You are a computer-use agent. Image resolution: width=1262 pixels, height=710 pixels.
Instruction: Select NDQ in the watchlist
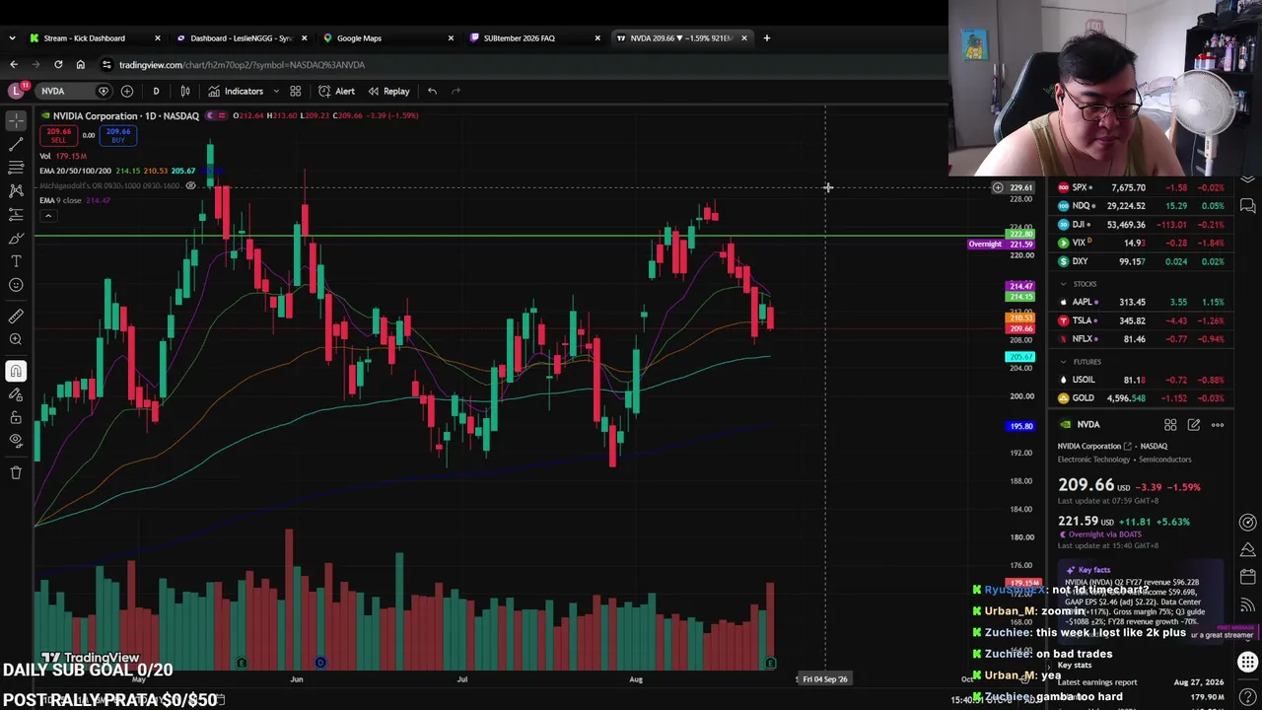(x=1141, y=206)
